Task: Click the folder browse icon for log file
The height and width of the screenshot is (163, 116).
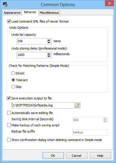Action: pos(77,105)
